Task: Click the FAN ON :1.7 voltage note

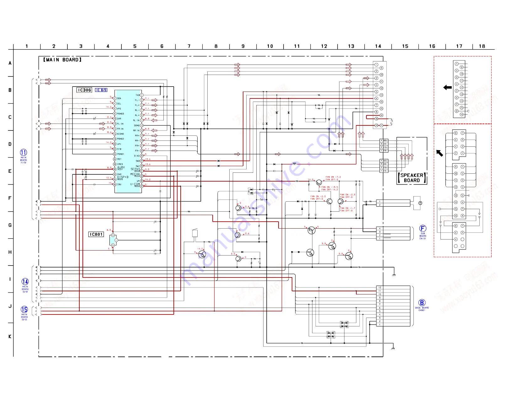Action: [x=348, y=208]
